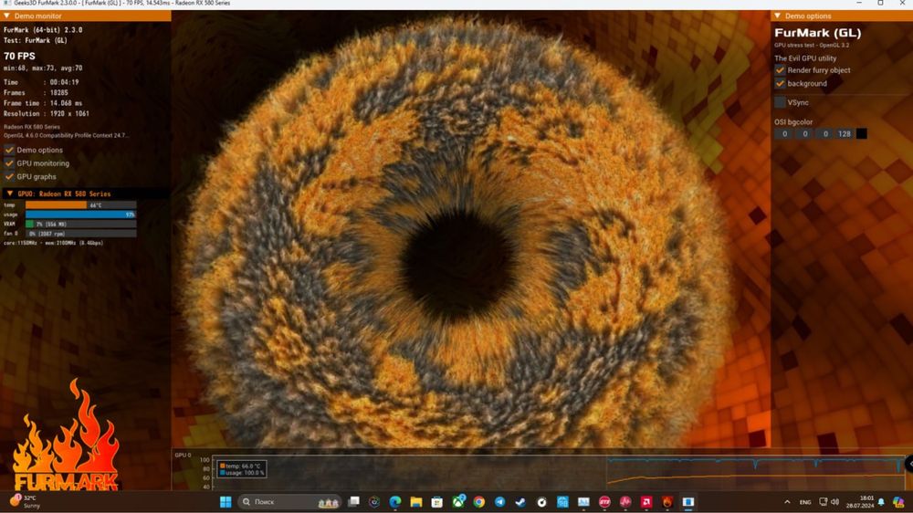Launch Microsoft Edge from the taskbar

point(395,501)
